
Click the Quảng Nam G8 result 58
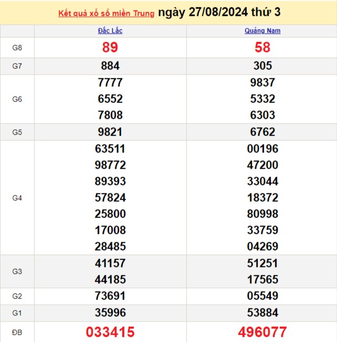point(262,47)
